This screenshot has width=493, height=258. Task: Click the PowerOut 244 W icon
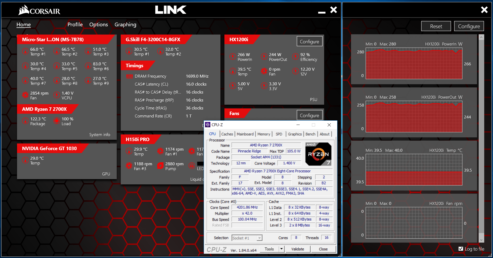pyautogui.click(x=264, y=56)
